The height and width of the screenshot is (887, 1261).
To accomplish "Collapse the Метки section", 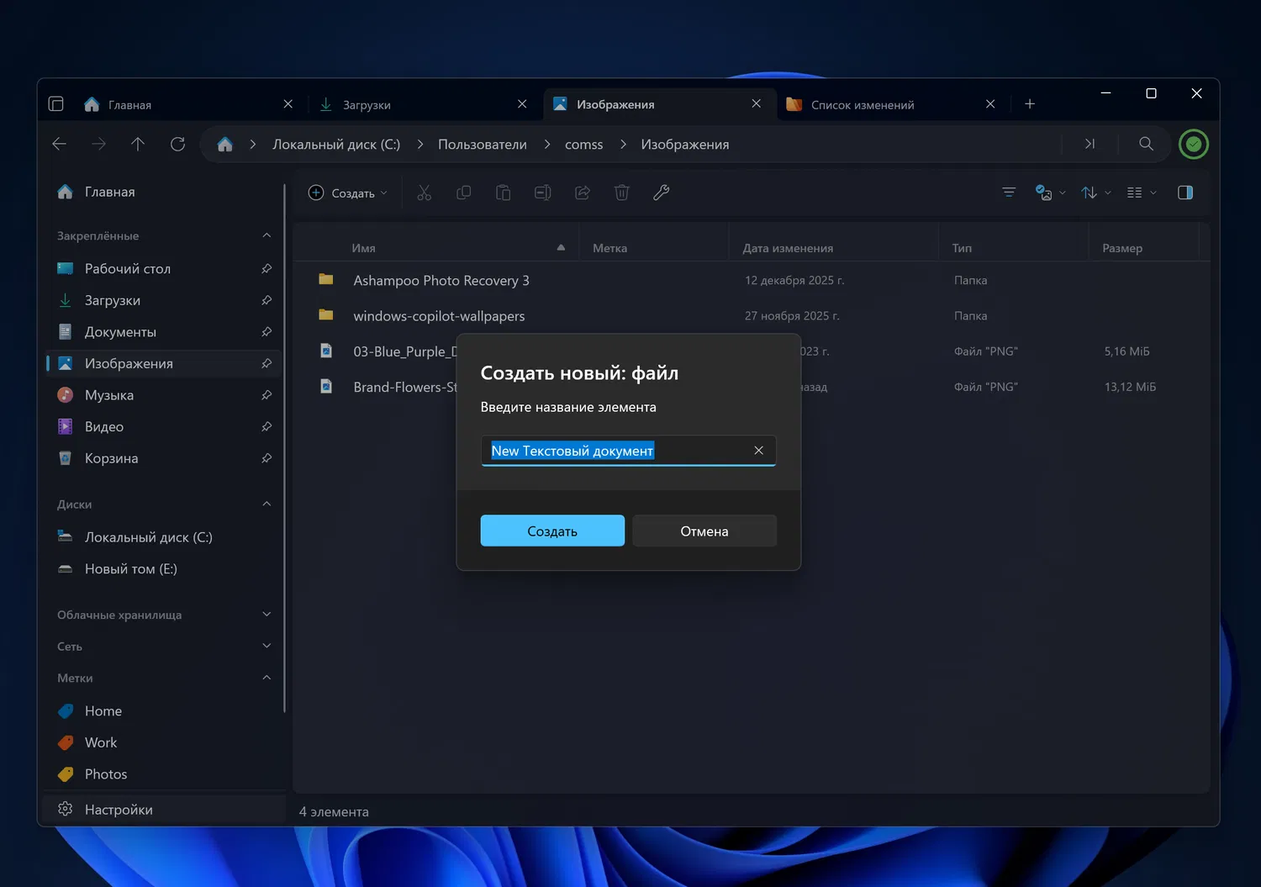I will pos(266,678).
